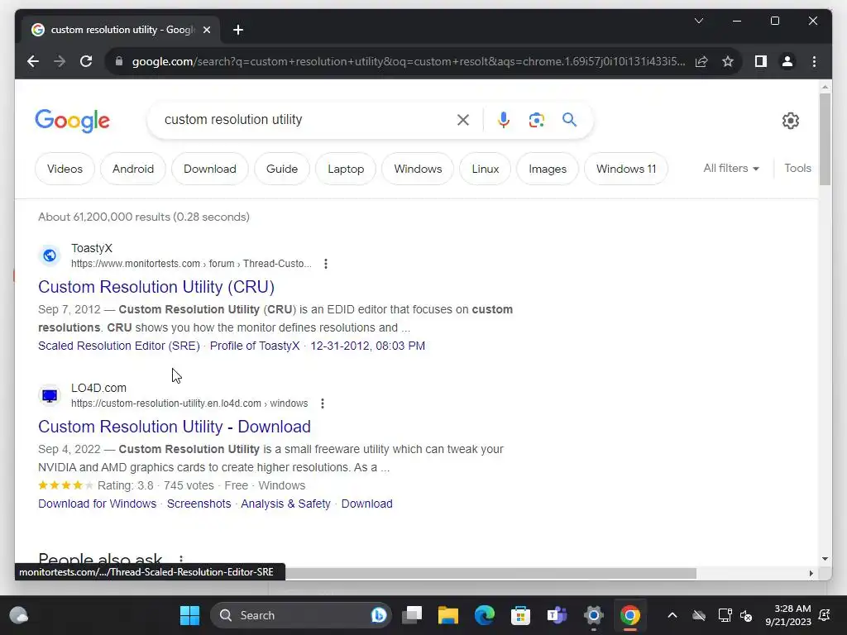Reload the current page
The height and width of the screenshot is (635, 847).
tap(86, 61)
